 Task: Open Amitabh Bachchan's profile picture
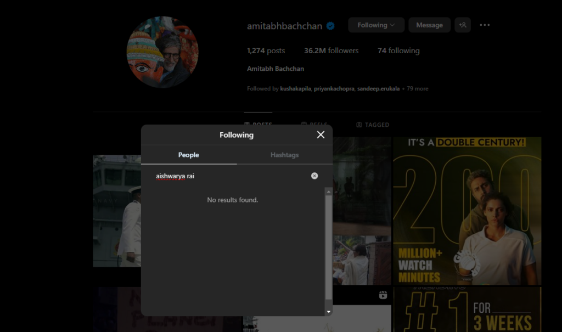click(x=162, y=53)
